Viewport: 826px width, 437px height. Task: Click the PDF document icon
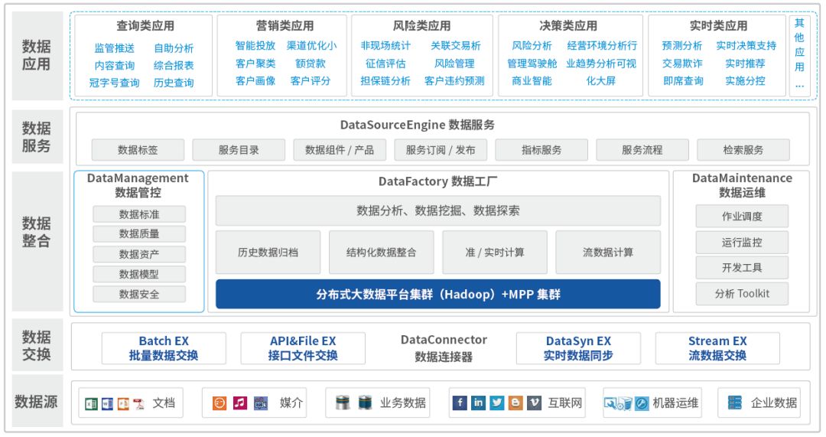point(139,403)
